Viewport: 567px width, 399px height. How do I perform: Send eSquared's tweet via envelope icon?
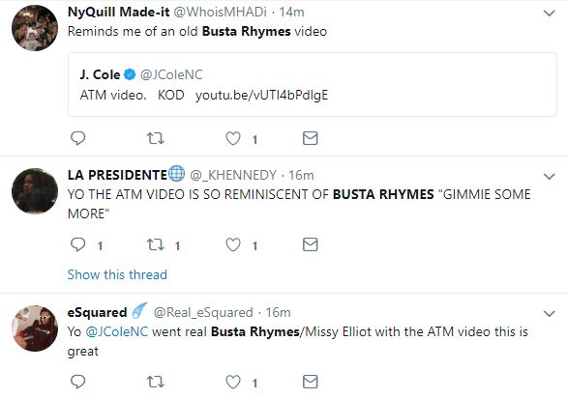tap(311, 382)
